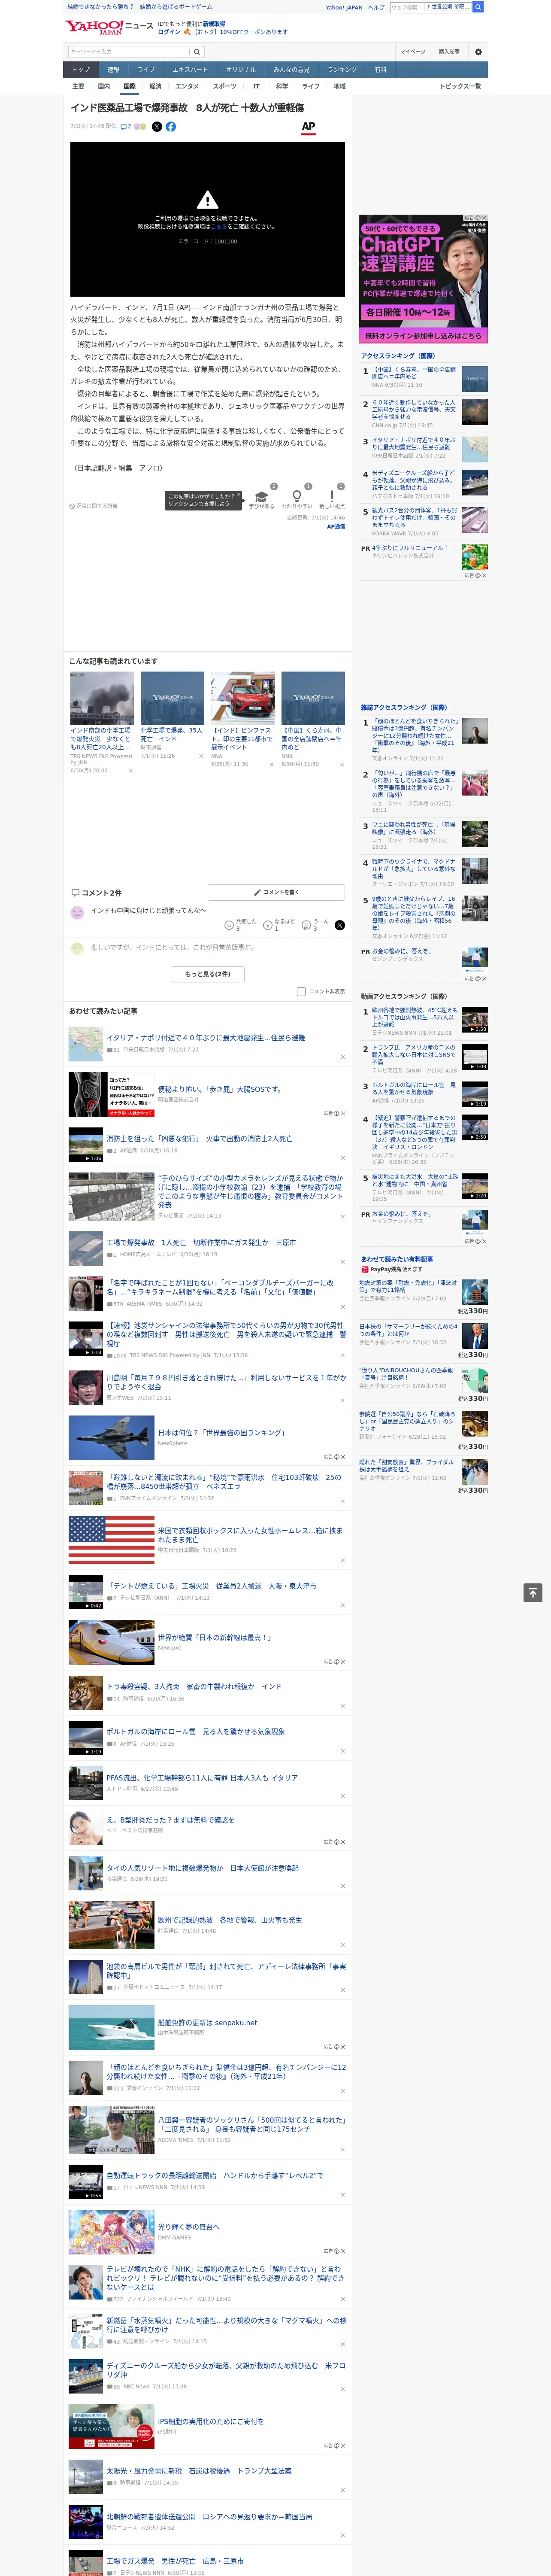The width and height of the screenshot is (551, 2576).
Task: Select the 経済 category
Action: tap(155, 86)
